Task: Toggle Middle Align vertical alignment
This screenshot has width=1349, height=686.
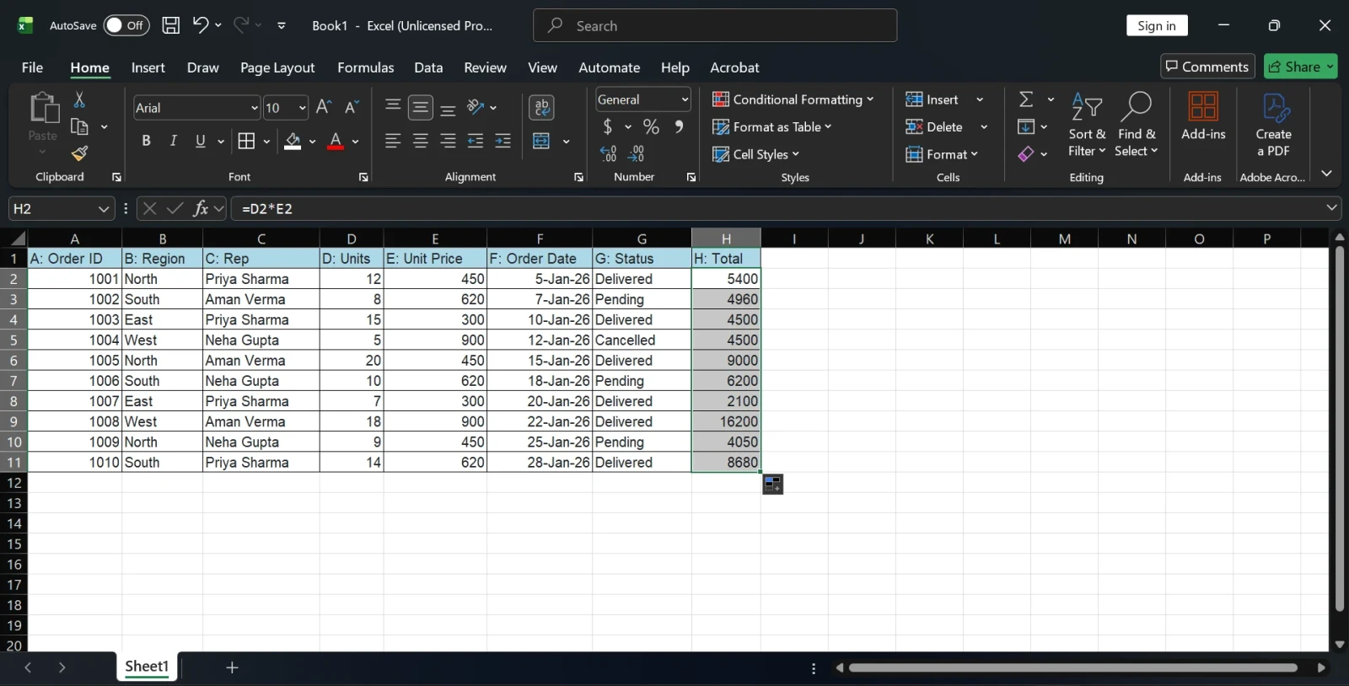Action: [x=421, y=107]
